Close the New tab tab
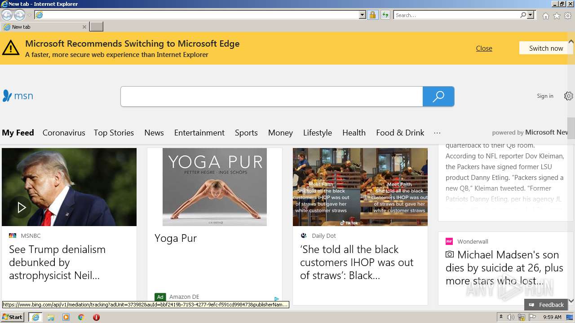Screen dimensions: 575x323 click(84, 27)
